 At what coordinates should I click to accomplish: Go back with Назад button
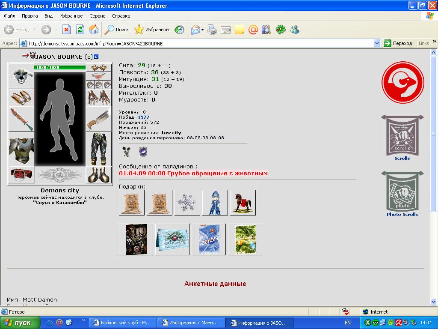(17, 30)
